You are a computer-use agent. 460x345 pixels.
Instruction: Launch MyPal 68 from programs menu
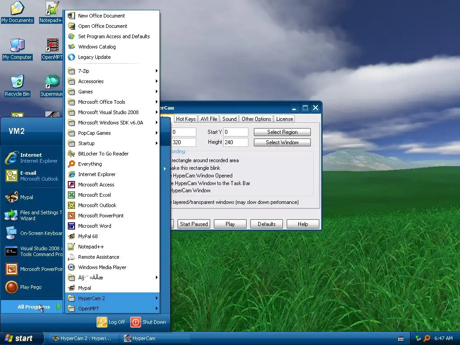click(x=112, y=236)
